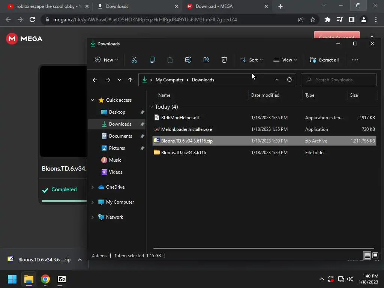Open Chrome from the taskbar
The height and width of the screenshot is (288, 384).
pos(45,279)
